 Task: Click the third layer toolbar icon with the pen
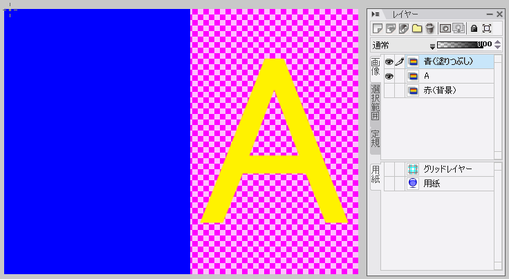click(x=403, y=28)
